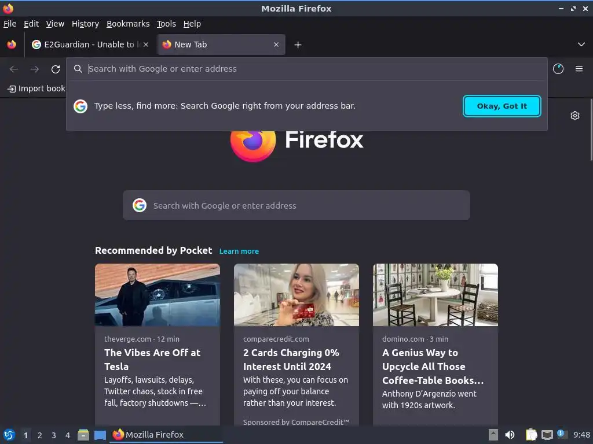This screenshot has width=593, height=444.
Task: Click "Recommended by Pocket" heading
Action: [153, 250]
